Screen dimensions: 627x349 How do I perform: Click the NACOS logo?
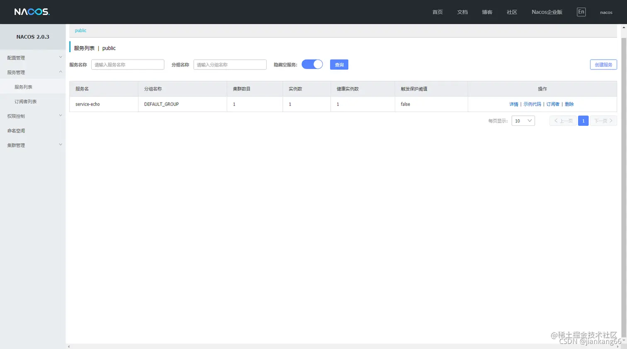point(32,12)
